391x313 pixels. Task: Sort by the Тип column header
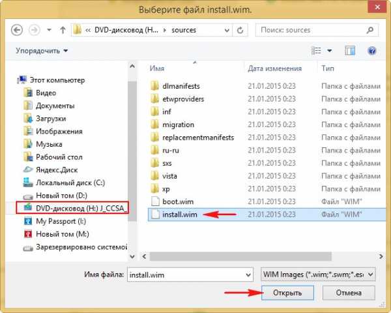[327, 68]
